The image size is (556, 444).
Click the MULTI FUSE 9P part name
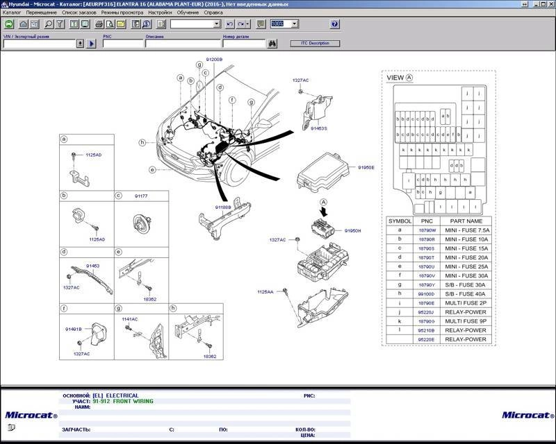click(x=466, y=321)
